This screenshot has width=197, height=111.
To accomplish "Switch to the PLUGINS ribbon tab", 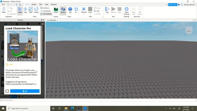I will (54, 5).
